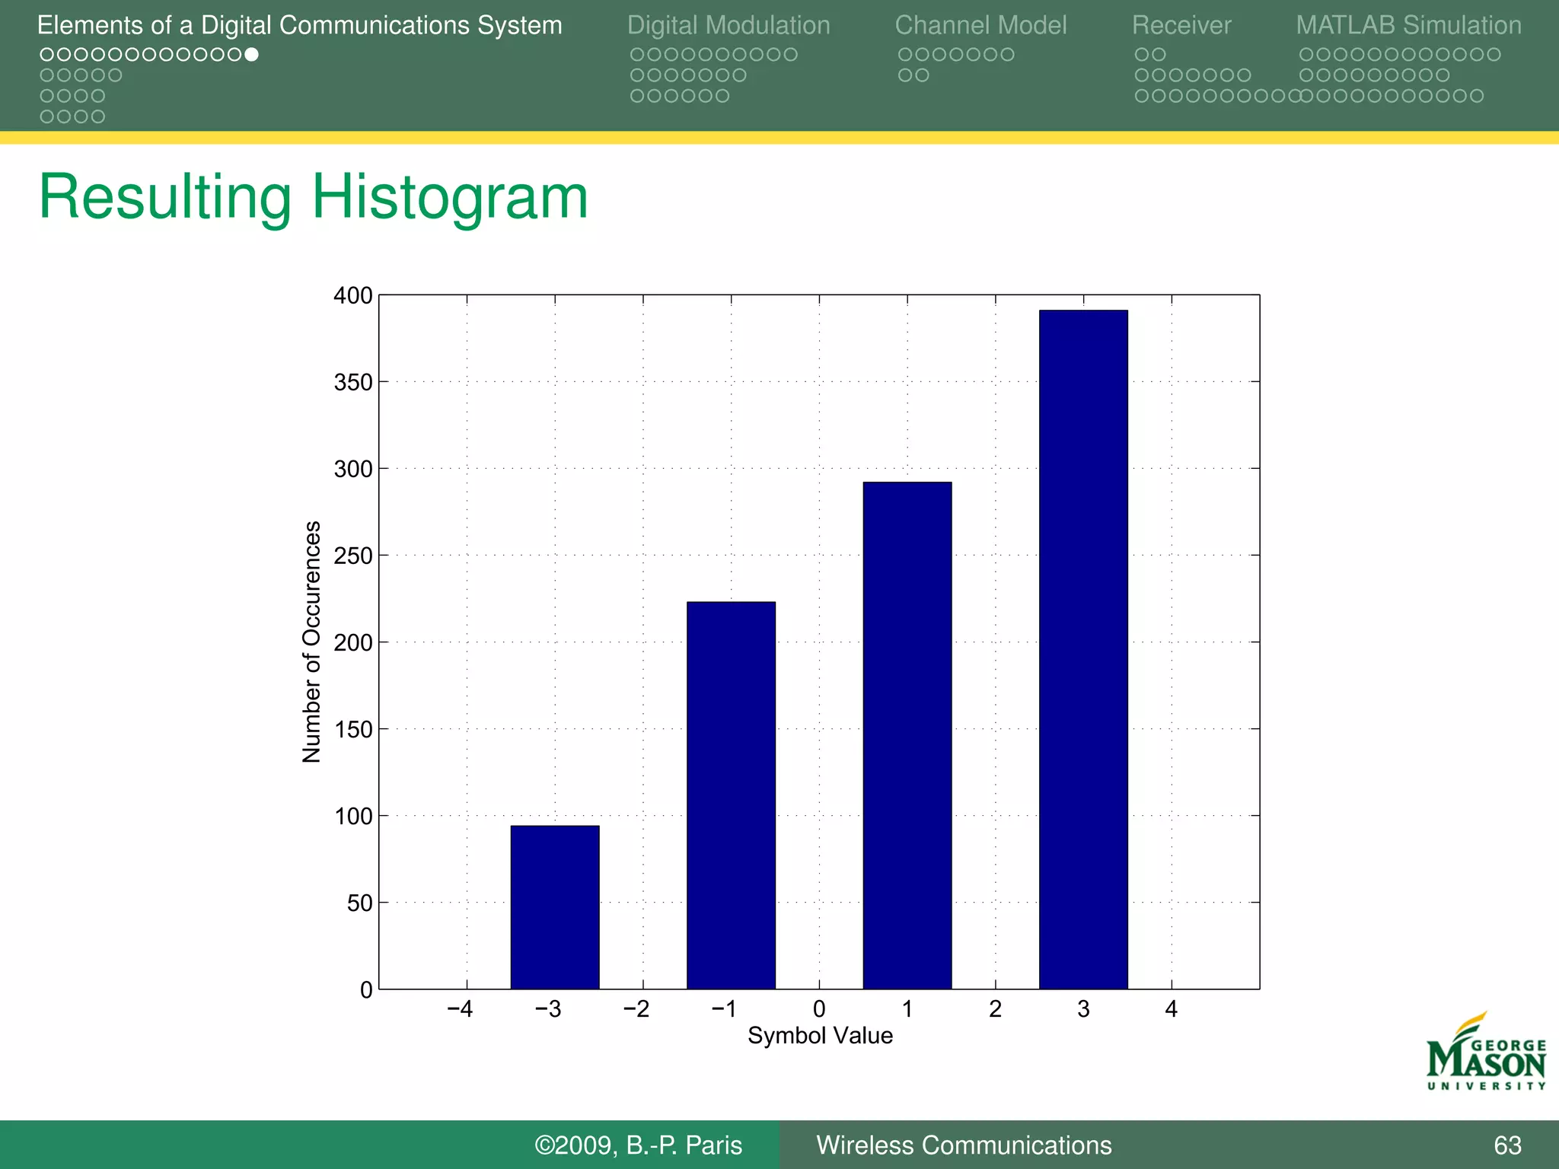This screenshot has width=1559, height=1169.
Task: Click the ©2009, B.-P. Paris author footer
Action: tap(638, 1145)
